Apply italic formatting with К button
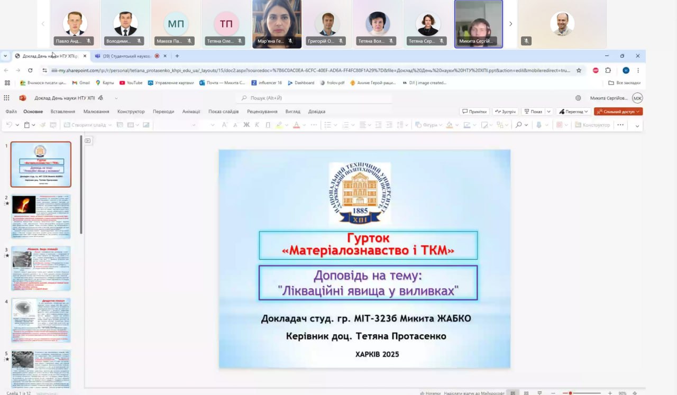Image resolution: width=677 pixels, height=395 pixels. tap(257, 125)
